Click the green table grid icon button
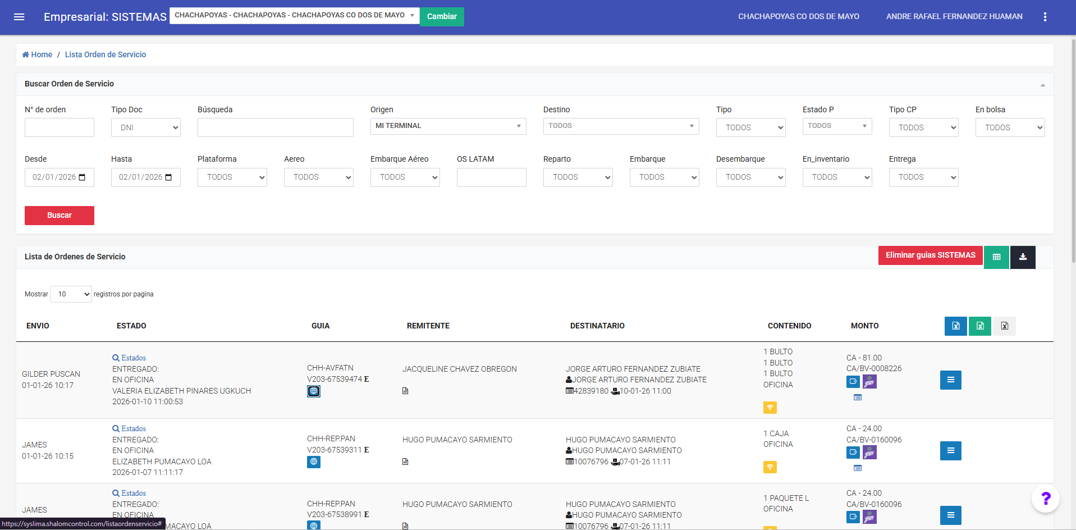 pos(996,257)
